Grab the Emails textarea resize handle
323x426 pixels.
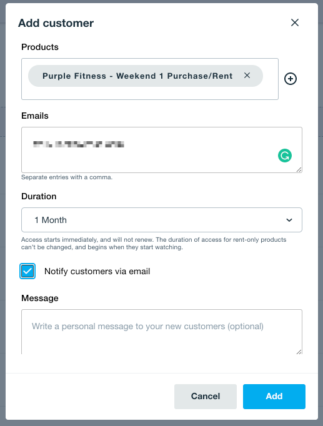299,169
